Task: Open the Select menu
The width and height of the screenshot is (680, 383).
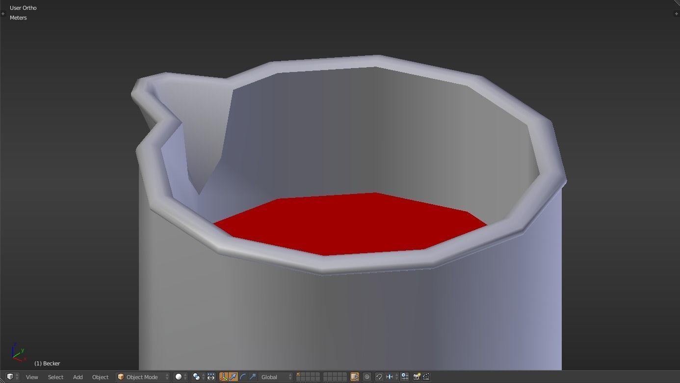Action: (x=55, y=377)
